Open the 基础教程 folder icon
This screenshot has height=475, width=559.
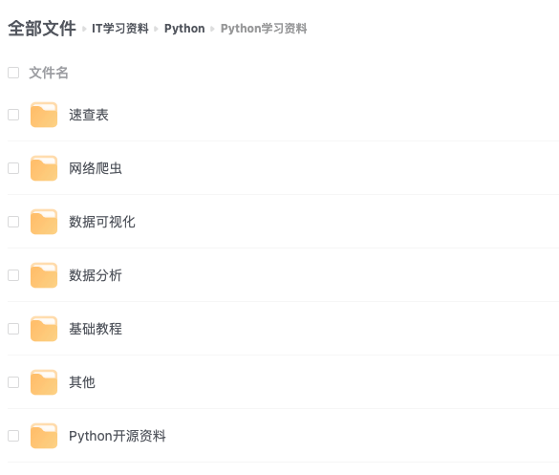(x=44, y=329)
